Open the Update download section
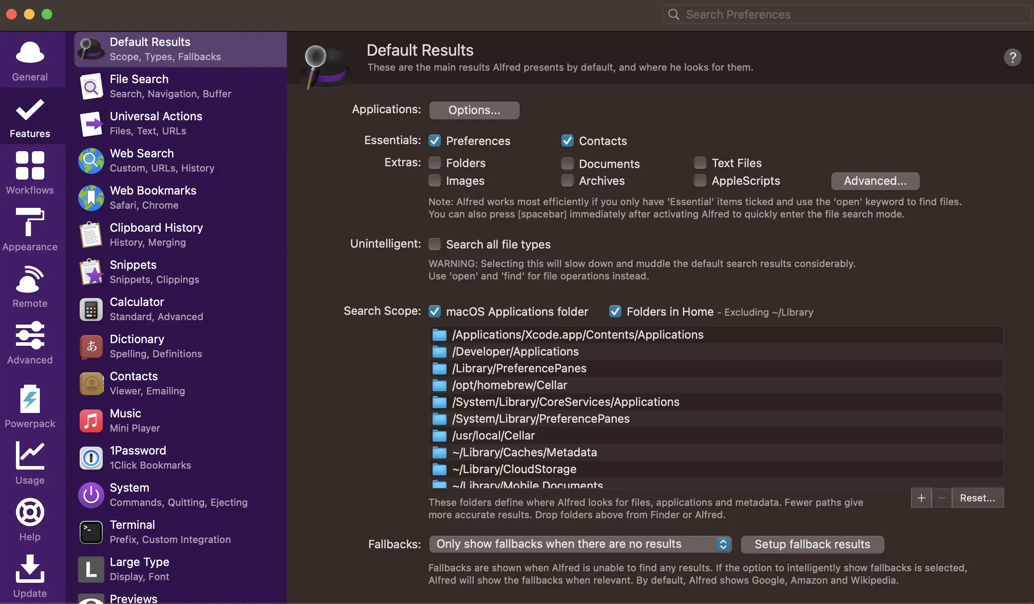Screen dimensions: 1034x604 [30, 576]
